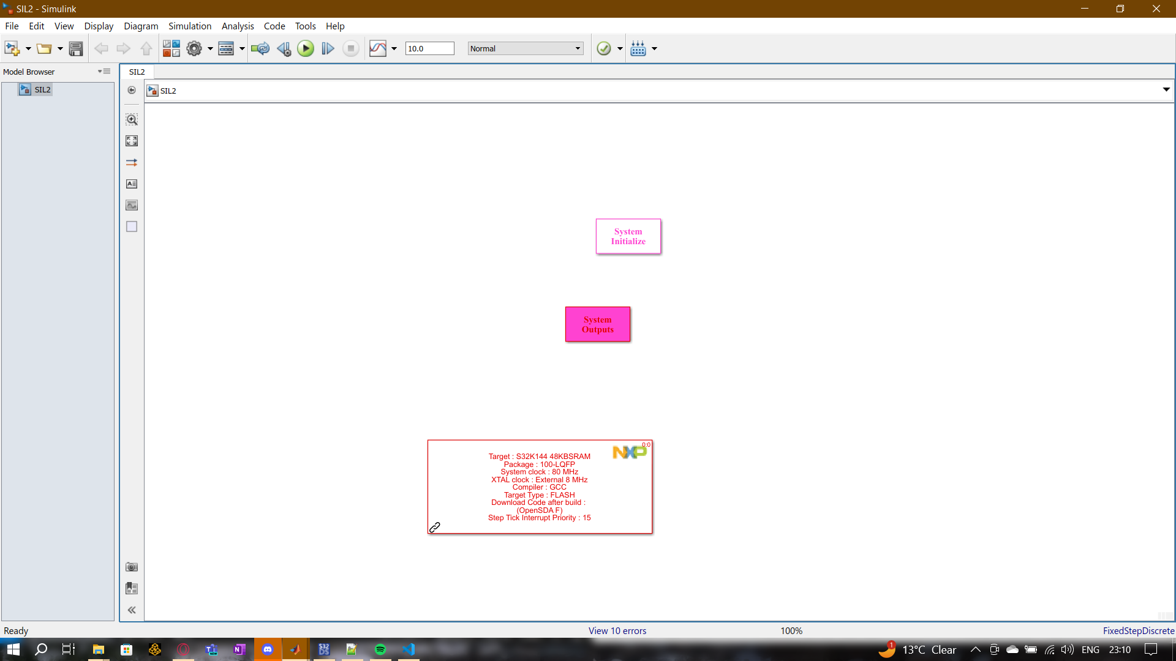This screenshot has height=661, width=1176.
Task: Collapse the palette with the double-chevron
Action: 132,610
